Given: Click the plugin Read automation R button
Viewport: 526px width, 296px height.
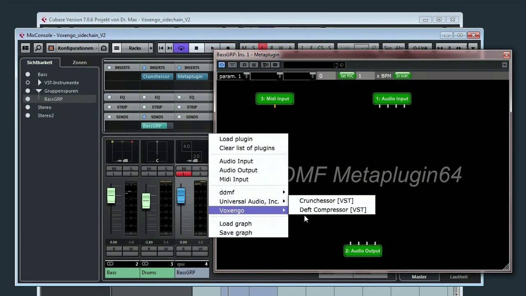Looking at the screenshot, I should [x=244, y=65].
